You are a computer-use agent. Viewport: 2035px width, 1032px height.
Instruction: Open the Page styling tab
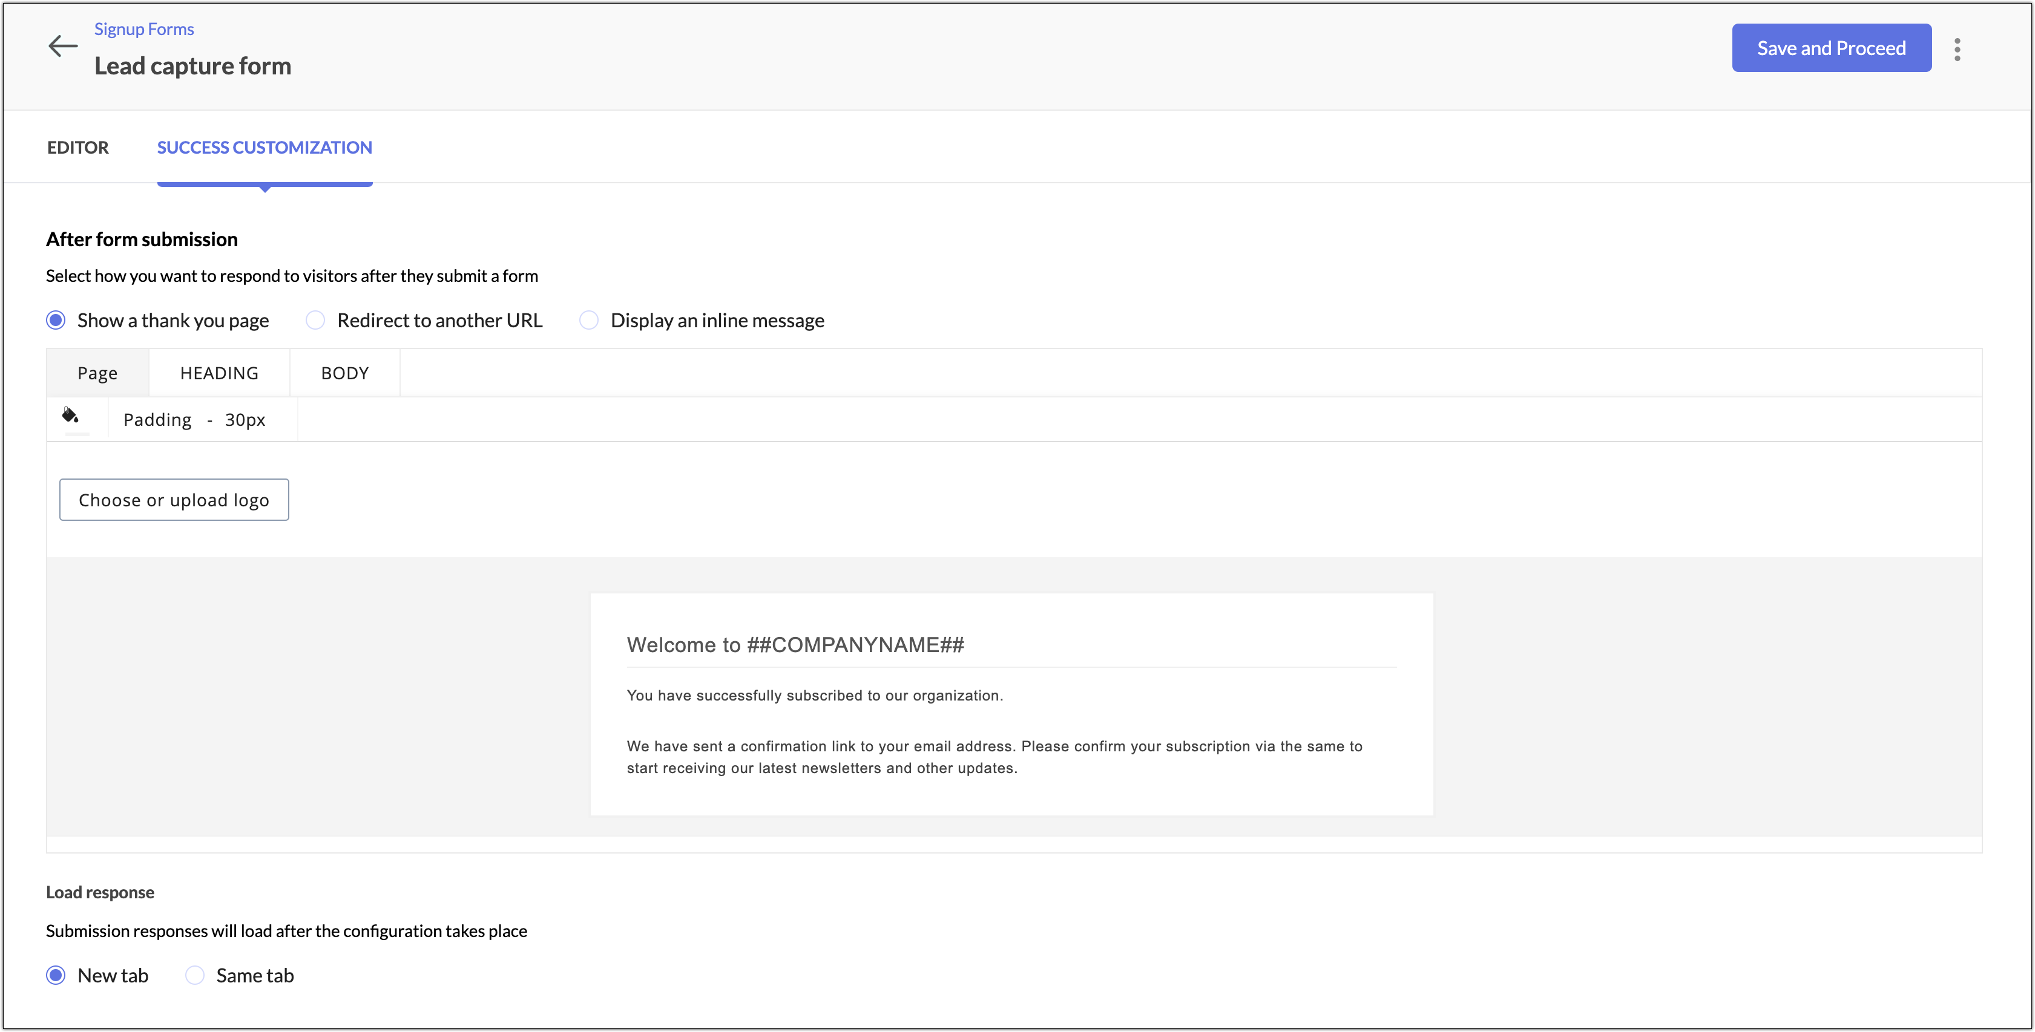tap(98, 373)
